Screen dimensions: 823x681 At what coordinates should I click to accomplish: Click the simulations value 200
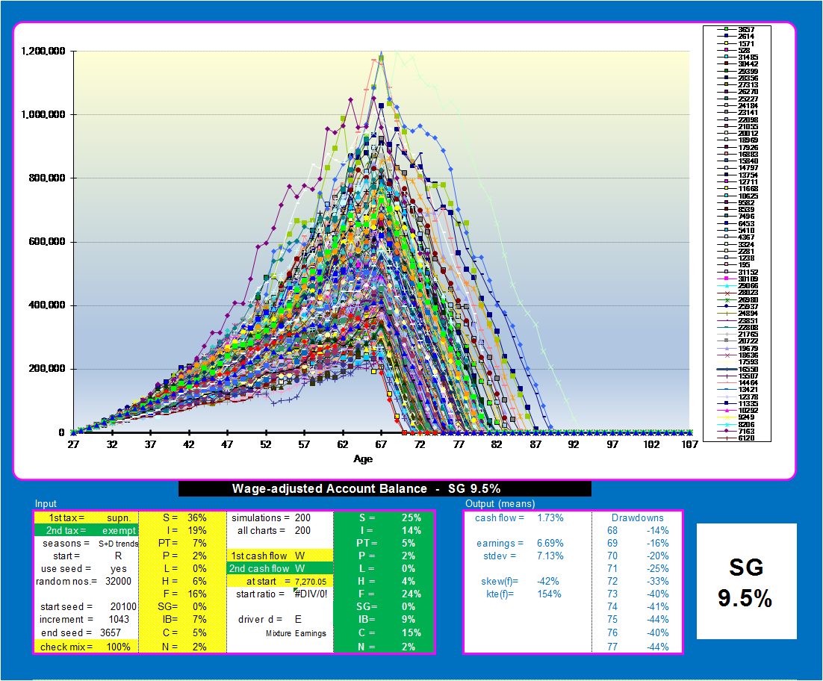click(x=303, y=517)
